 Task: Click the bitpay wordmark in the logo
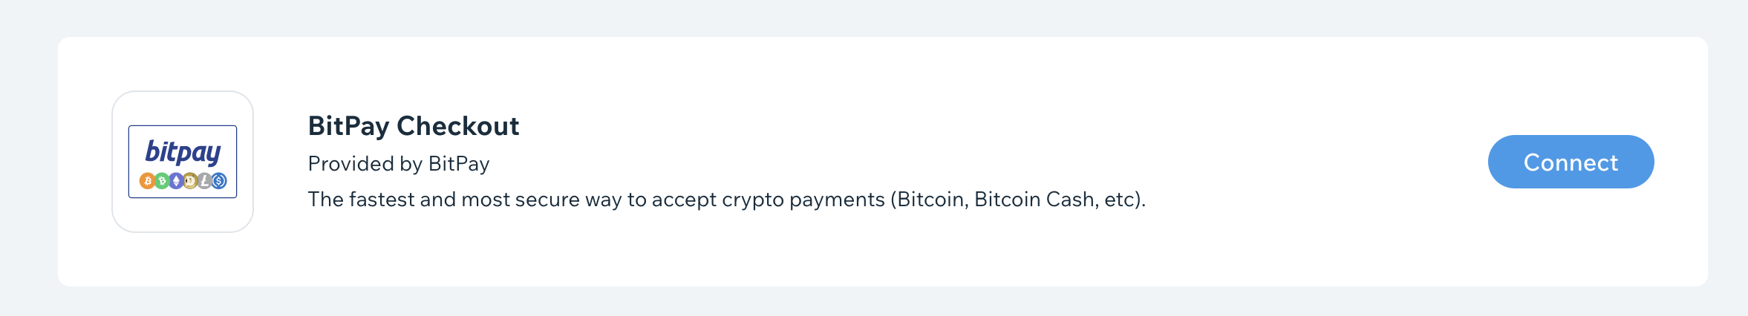pyautogui.click(x=183, y=153)
